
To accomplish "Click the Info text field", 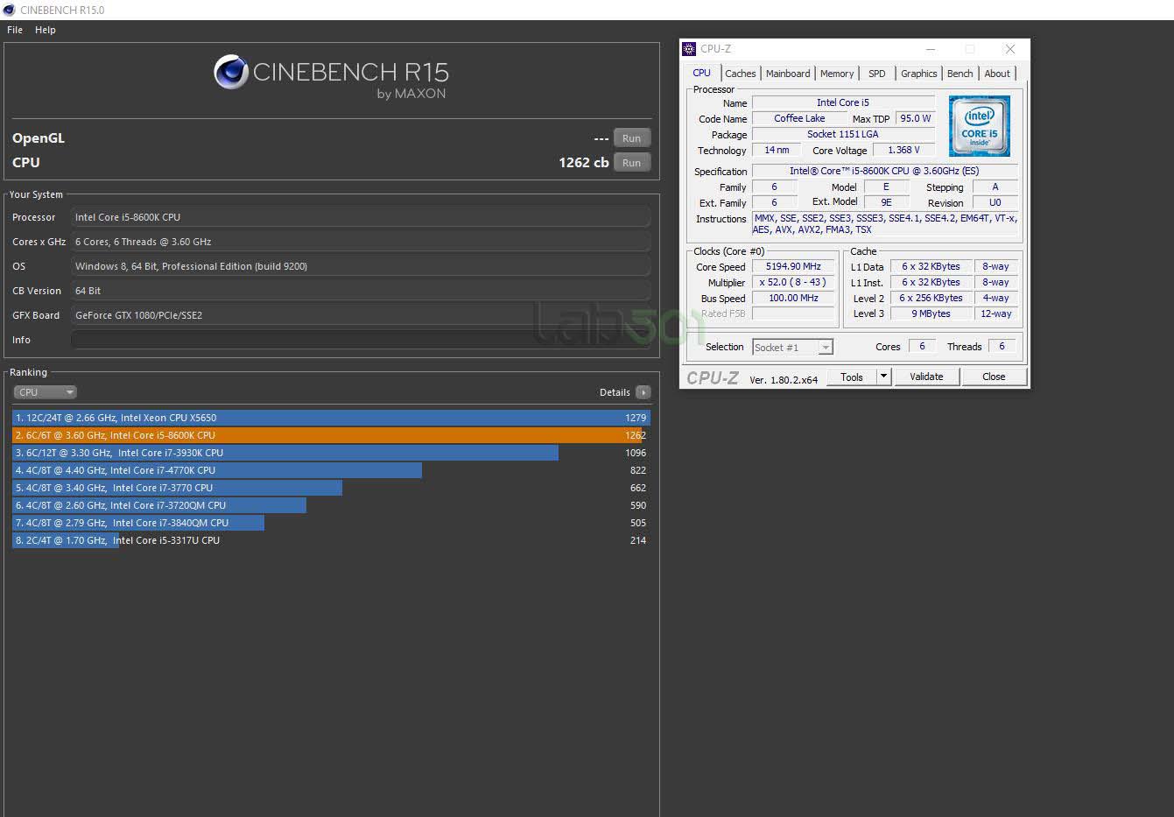I will click(361, 340).
